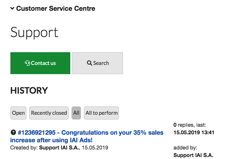This screenshot has width=232, height=159.
Task: Open the green Contact us button
Action: click(40, 63)
